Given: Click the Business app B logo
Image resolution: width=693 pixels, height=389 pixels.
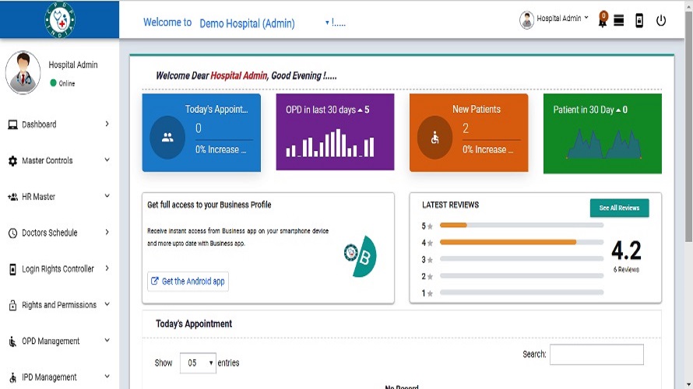Looking at the screenshot, I should tap(361, 256).
